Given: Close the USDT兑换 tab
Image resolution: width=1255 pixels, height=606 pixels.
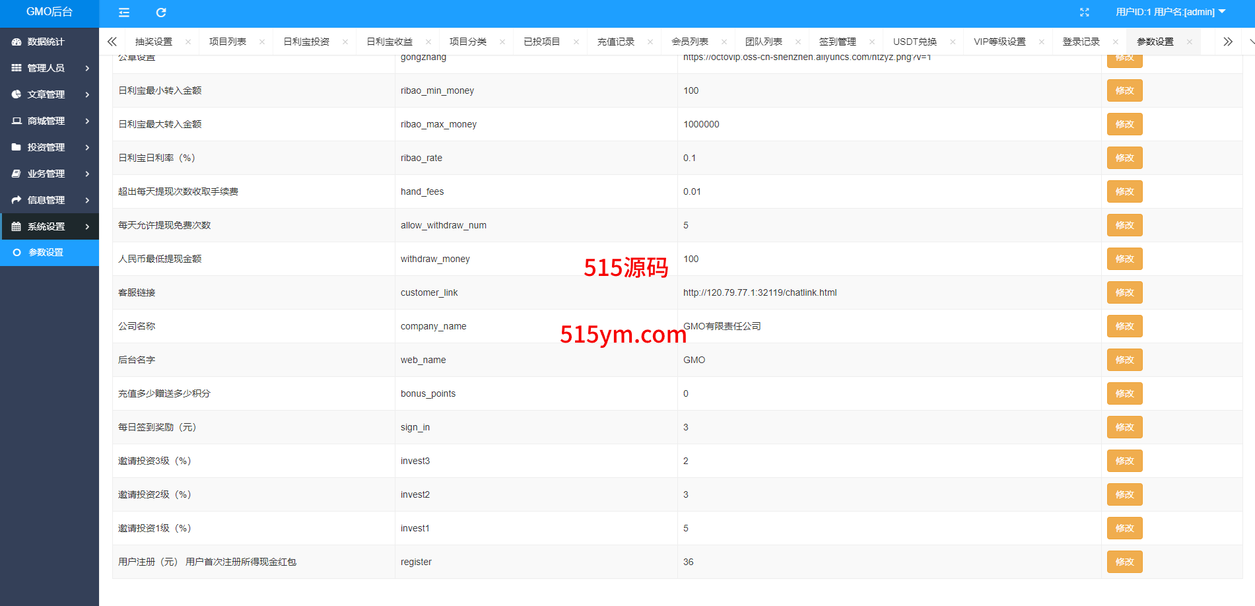Looking at the screenshot, I should [x=953, y=42].
